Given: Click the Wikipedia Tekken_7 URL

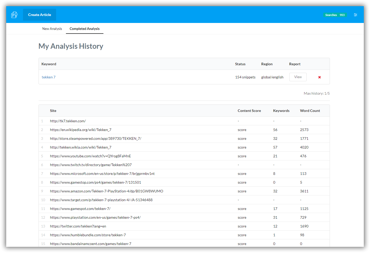Looking at the screenshot, I should pyautogui.click(x=81, y=130).
